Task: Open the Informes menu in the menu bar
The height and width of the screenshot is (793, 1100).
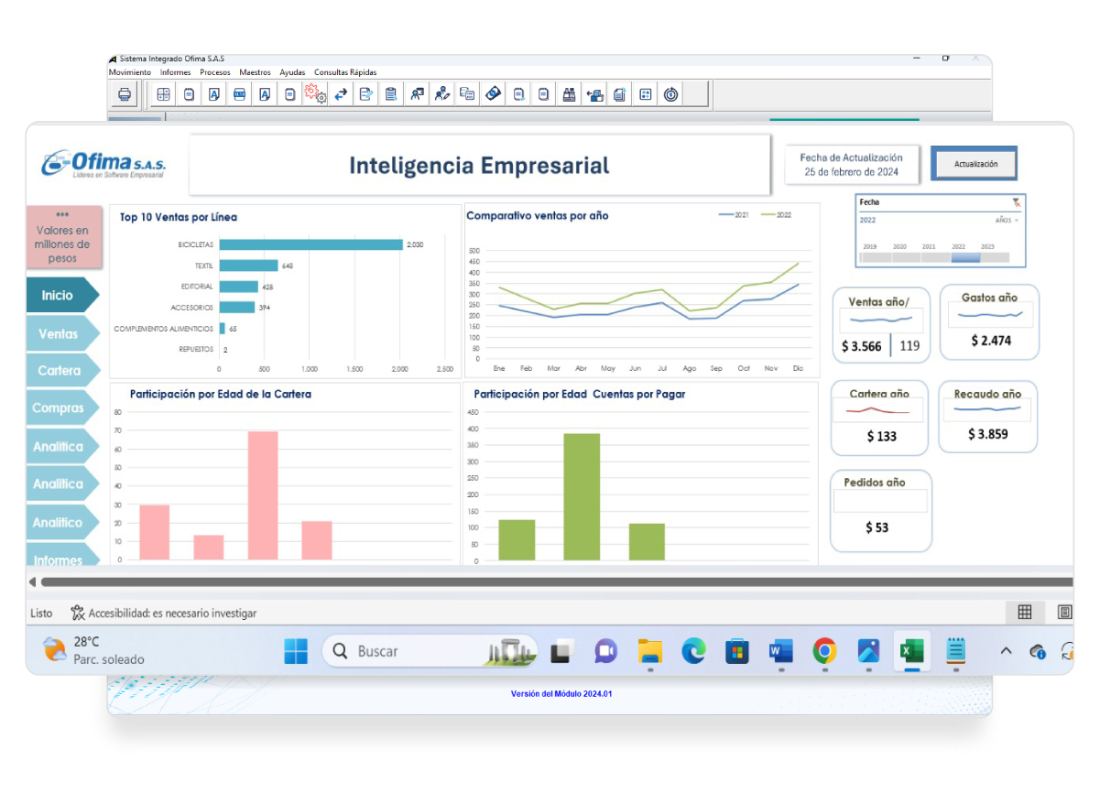Action: [176, 72]
